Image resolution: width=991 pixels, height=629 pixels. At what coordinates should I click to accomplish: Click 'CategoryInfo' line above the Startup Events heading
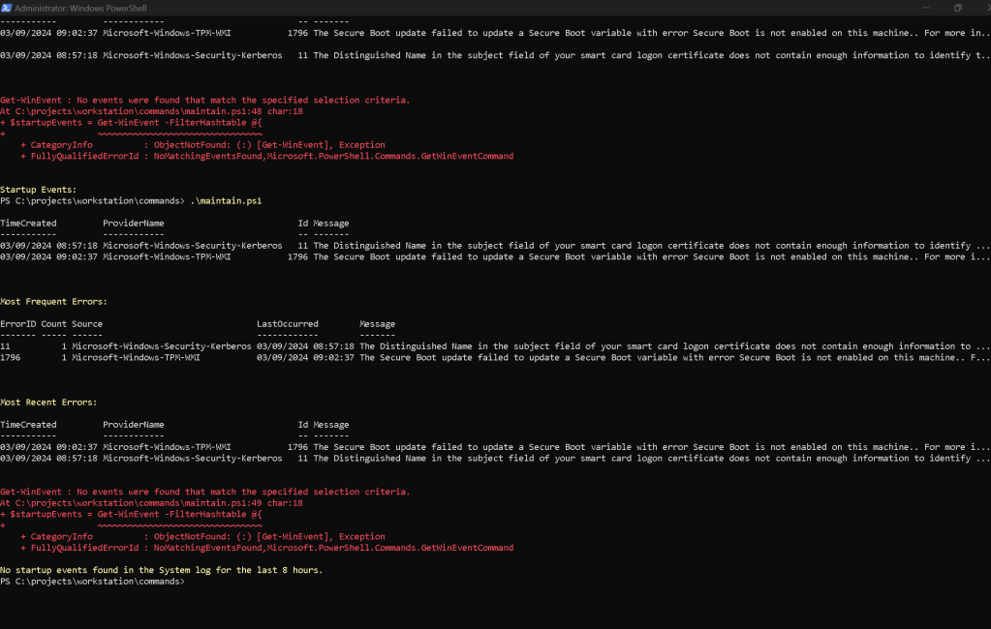[202, 144]
